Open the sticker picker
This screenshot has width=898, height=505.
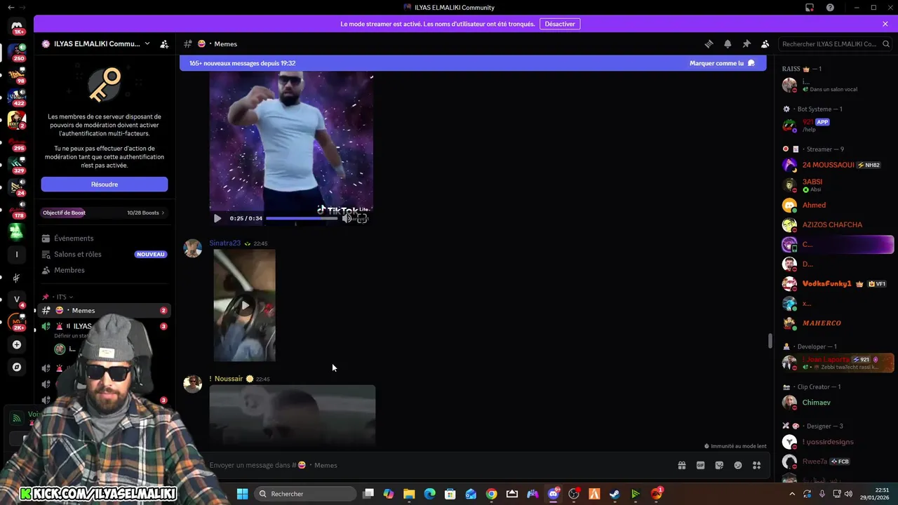click(719, 465)
